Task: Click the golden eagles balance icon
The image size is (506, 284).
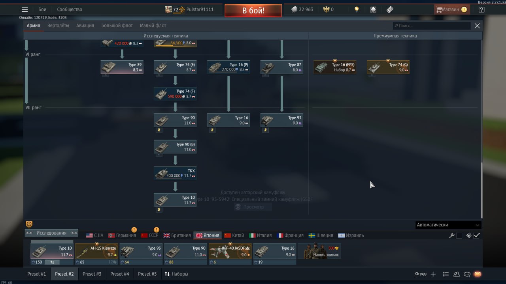Action: (326, 9)
